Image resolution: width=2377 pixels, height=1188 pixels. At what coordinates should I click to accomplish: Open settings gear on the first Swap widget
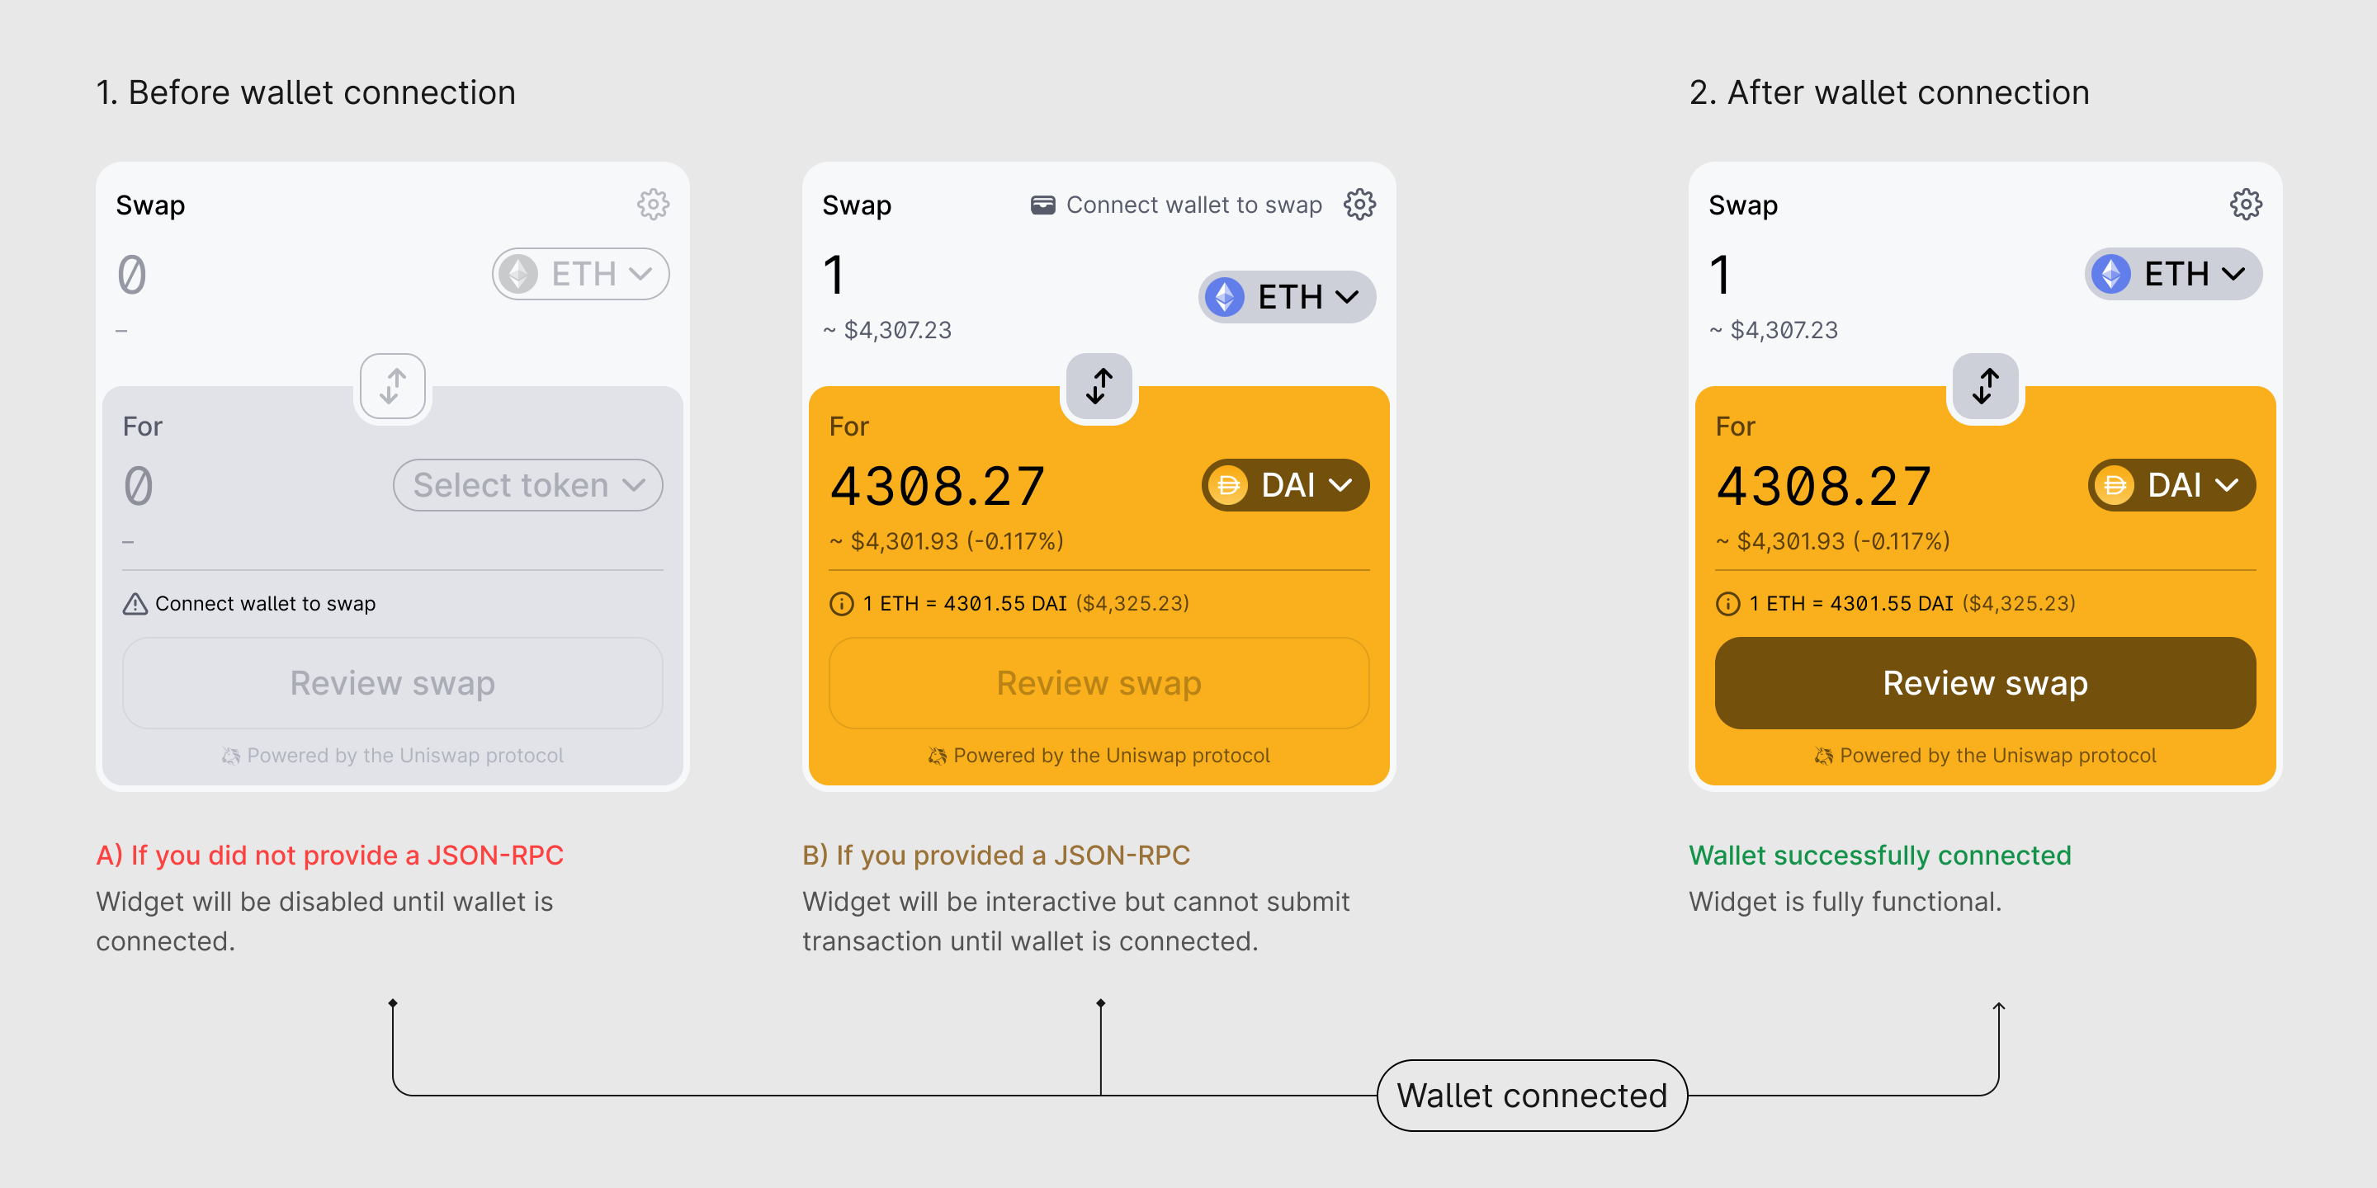click(654, 204)
